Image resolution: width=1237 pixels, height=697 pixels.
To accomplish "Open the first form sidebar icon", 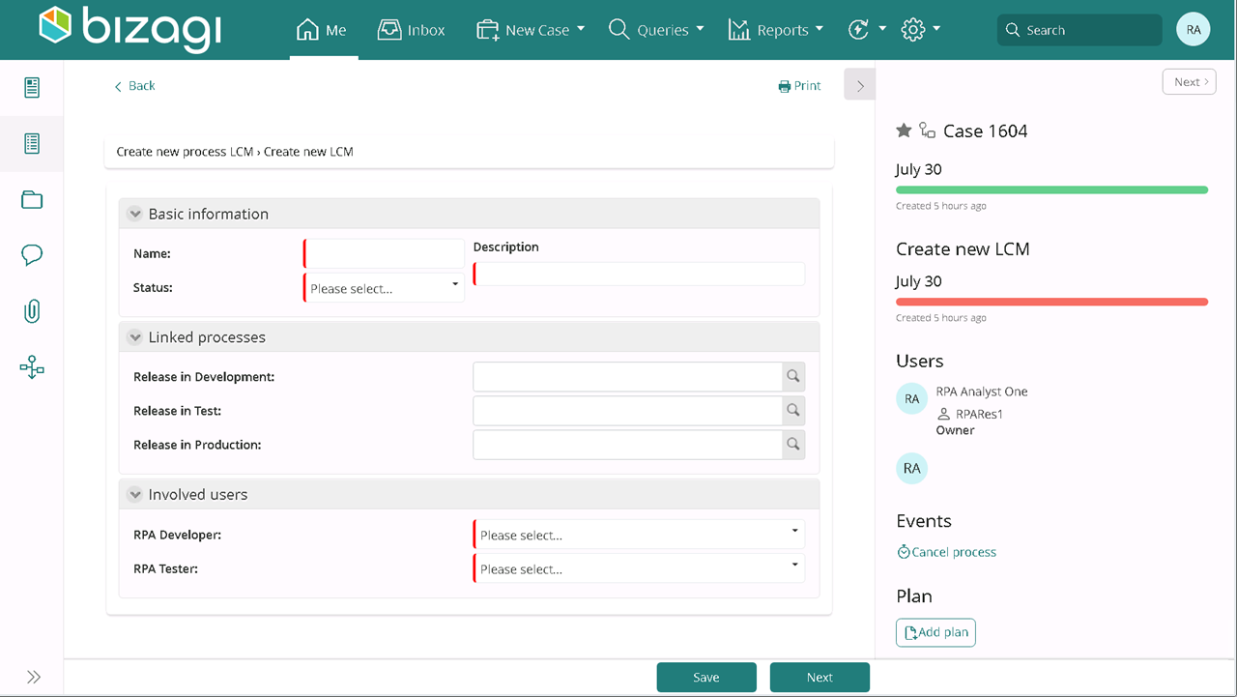I will pyautogui.click(x=32, y=88).
